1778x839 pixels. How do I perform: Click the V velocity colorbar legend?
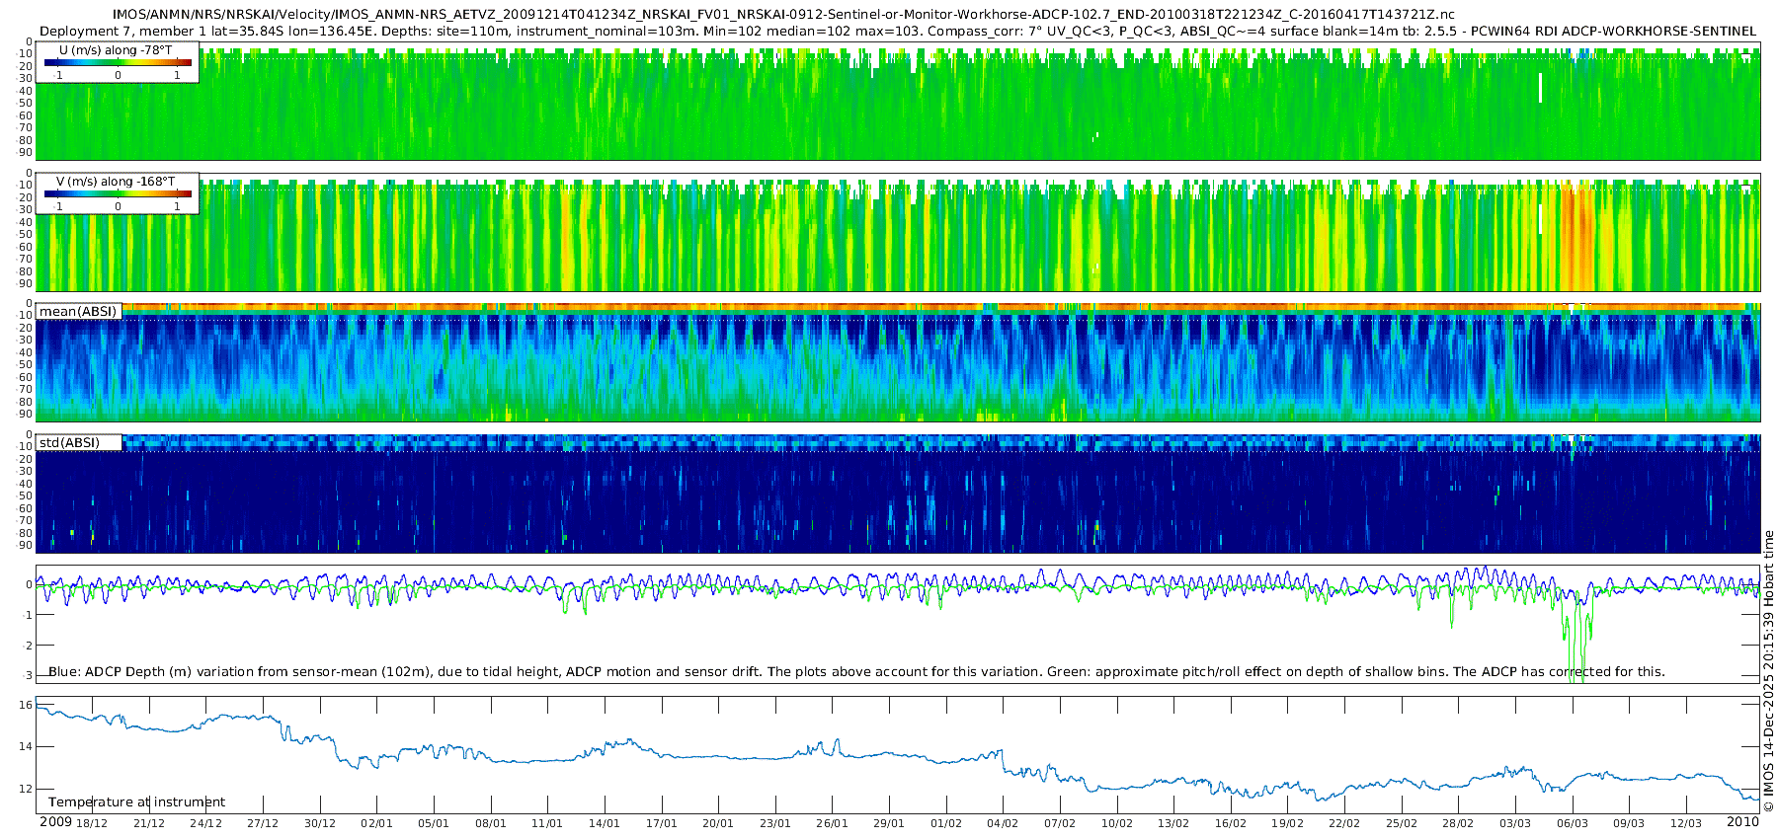118,193
